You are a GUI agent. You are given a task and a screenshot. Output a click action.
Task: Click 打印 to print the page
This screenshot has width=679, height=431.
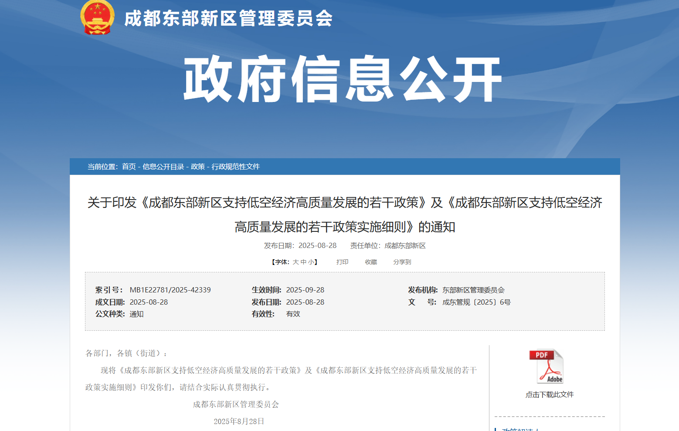(342, 262)
